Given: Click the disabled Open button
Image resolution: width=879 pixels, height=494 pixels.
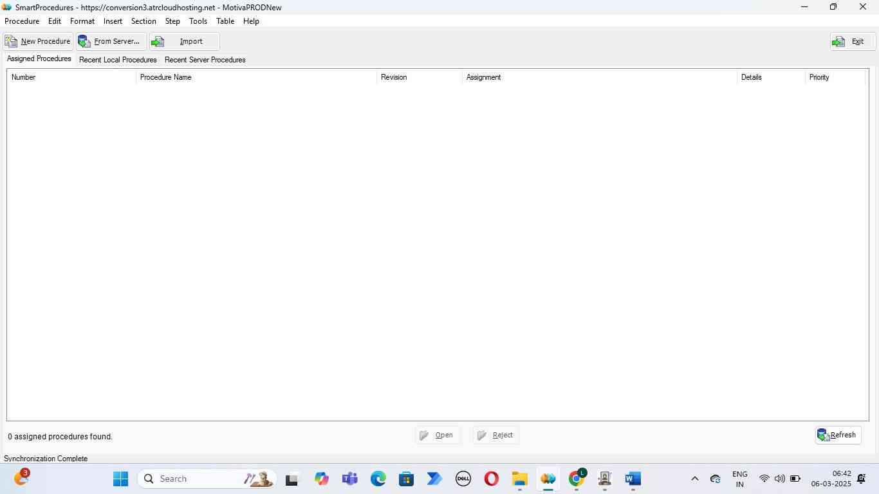Looking at the screenshot, I should coord(438,435).
